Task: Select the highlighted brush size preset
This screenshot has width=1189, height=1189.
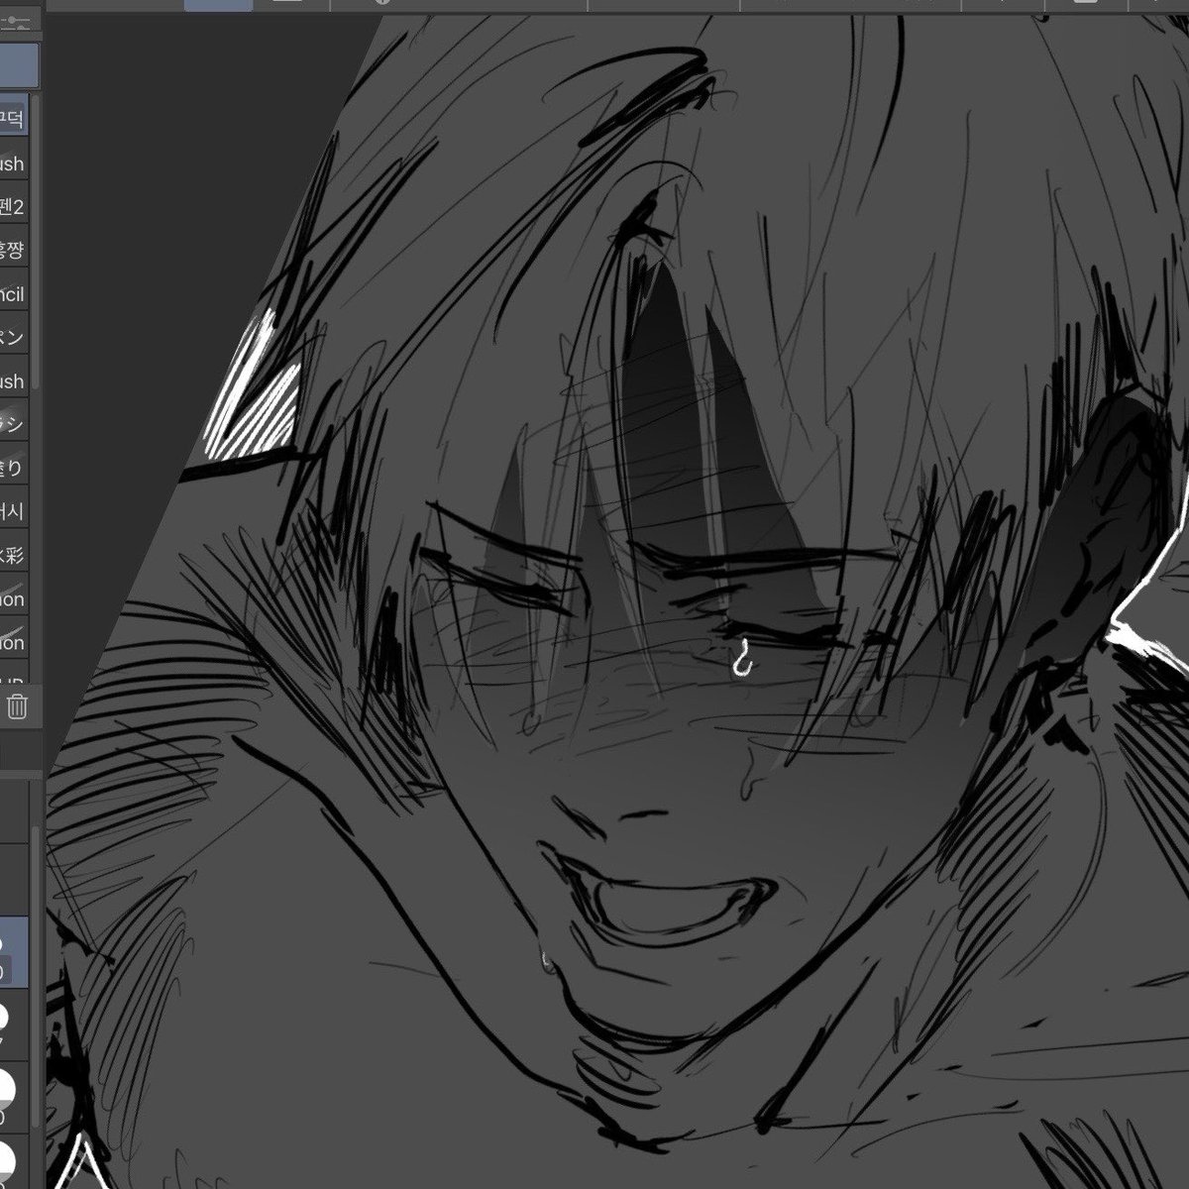Action: 14,954
